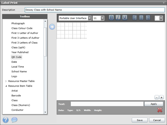Click the blue arrow to add the selected field

[x=52, y=27]
